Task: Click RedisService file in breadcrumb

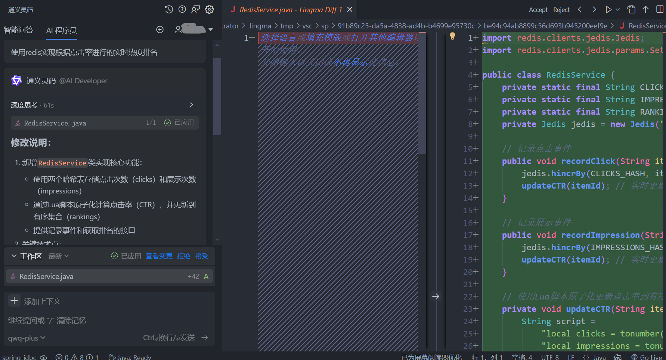Action: [x=642, y=26]
